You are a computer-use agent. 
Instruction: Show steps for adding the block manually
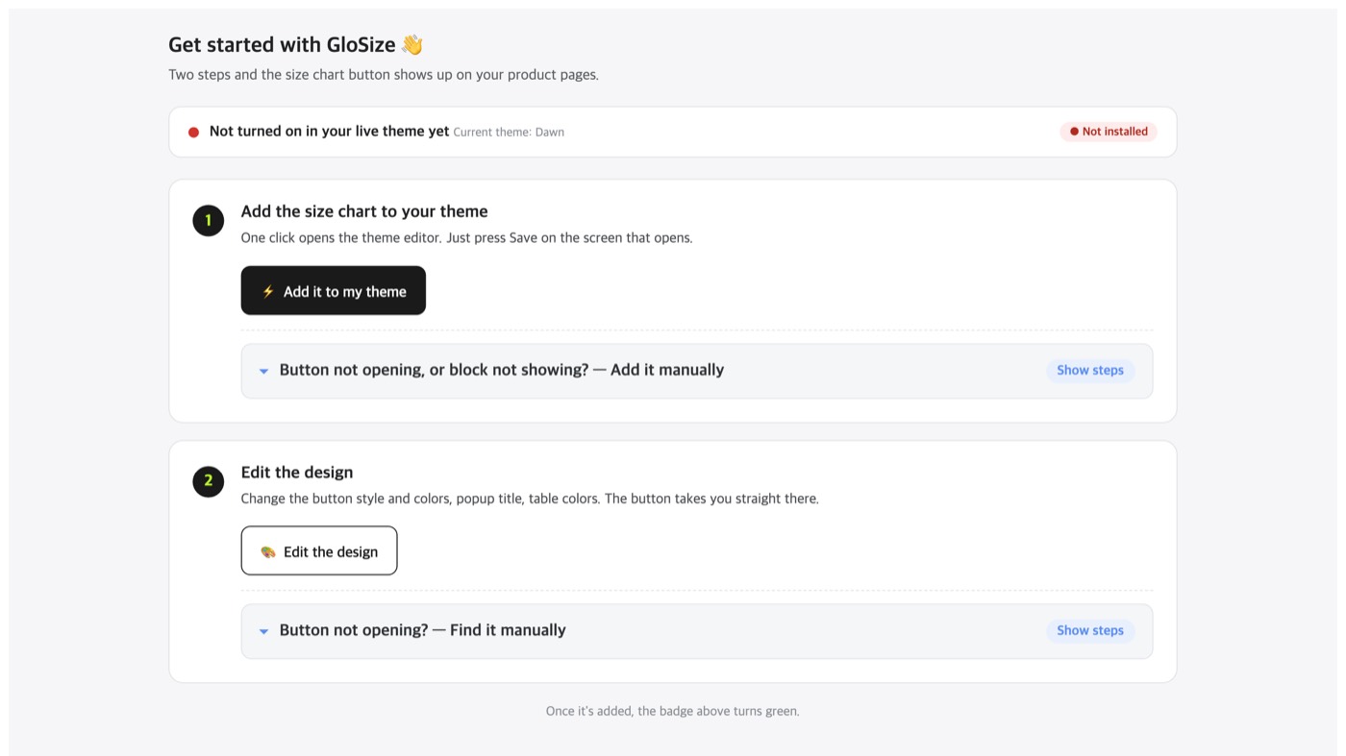(1090, 370)
